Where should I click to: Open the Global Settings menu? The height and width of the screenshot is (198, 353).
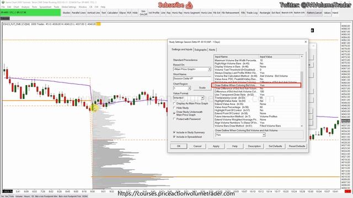(68, 7)
